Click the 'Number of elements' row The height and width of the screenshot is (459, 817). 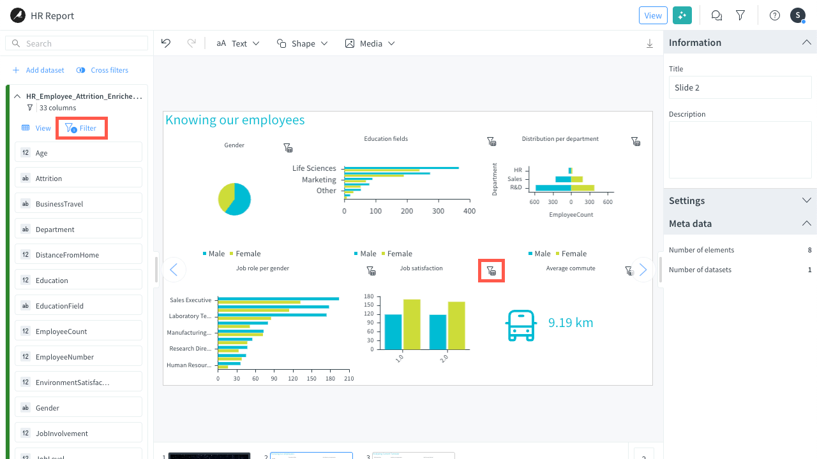coord(740,250)
